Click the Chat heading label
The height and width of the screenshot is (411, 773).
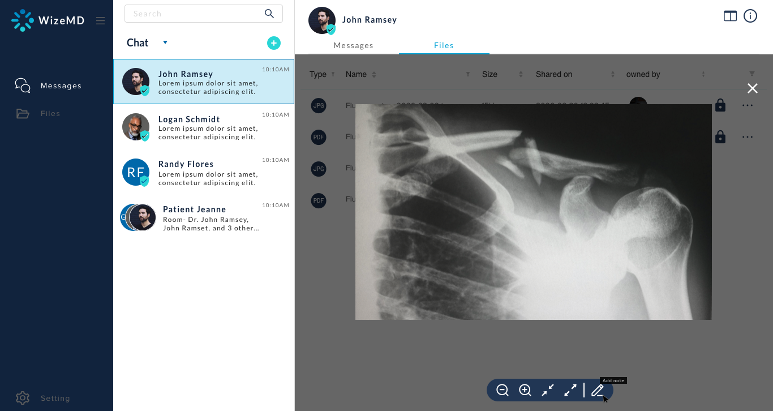click(x=138, y=43)
